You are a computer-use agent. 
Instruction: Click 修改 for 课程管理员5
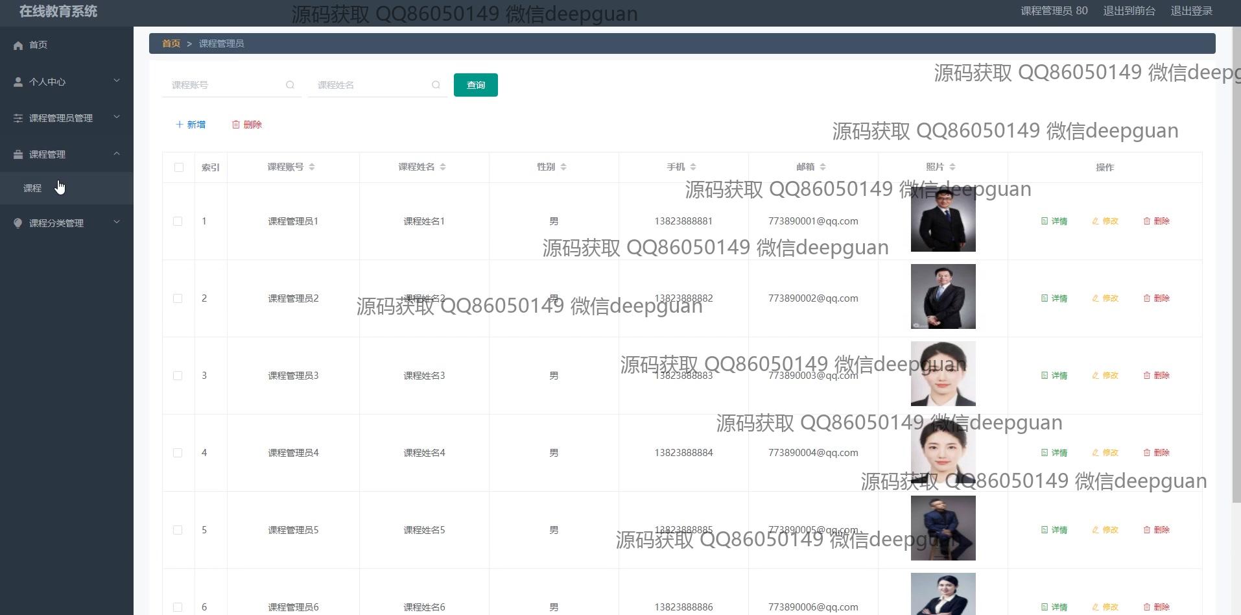[x=1105, y=530]
